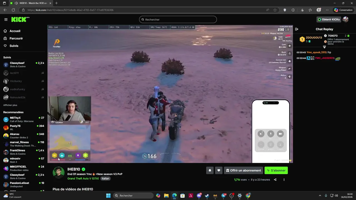The image size is (356, 200).
Task: Click the Rechercher search field on Kick
Action: pos(178,19)
